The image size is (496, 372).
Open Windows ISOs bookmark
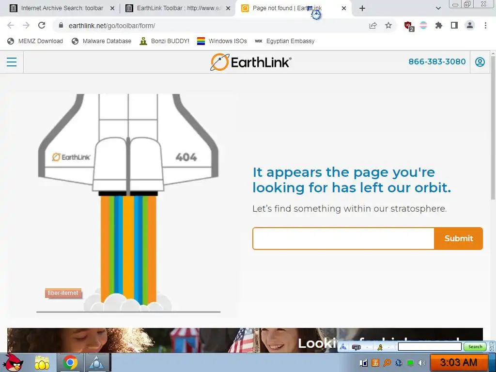(x=222, y=41)
